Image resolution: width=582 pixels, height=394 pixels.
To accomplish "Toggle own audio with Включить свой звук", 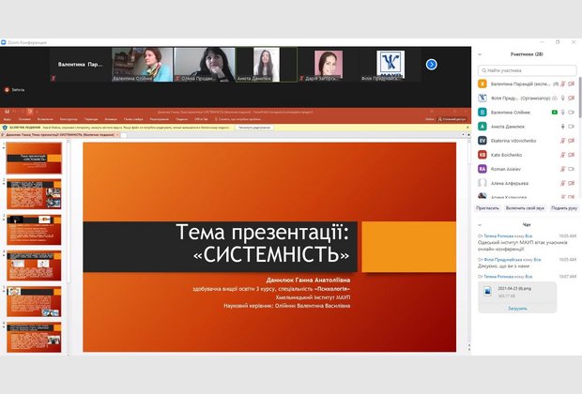I will 523,207.
